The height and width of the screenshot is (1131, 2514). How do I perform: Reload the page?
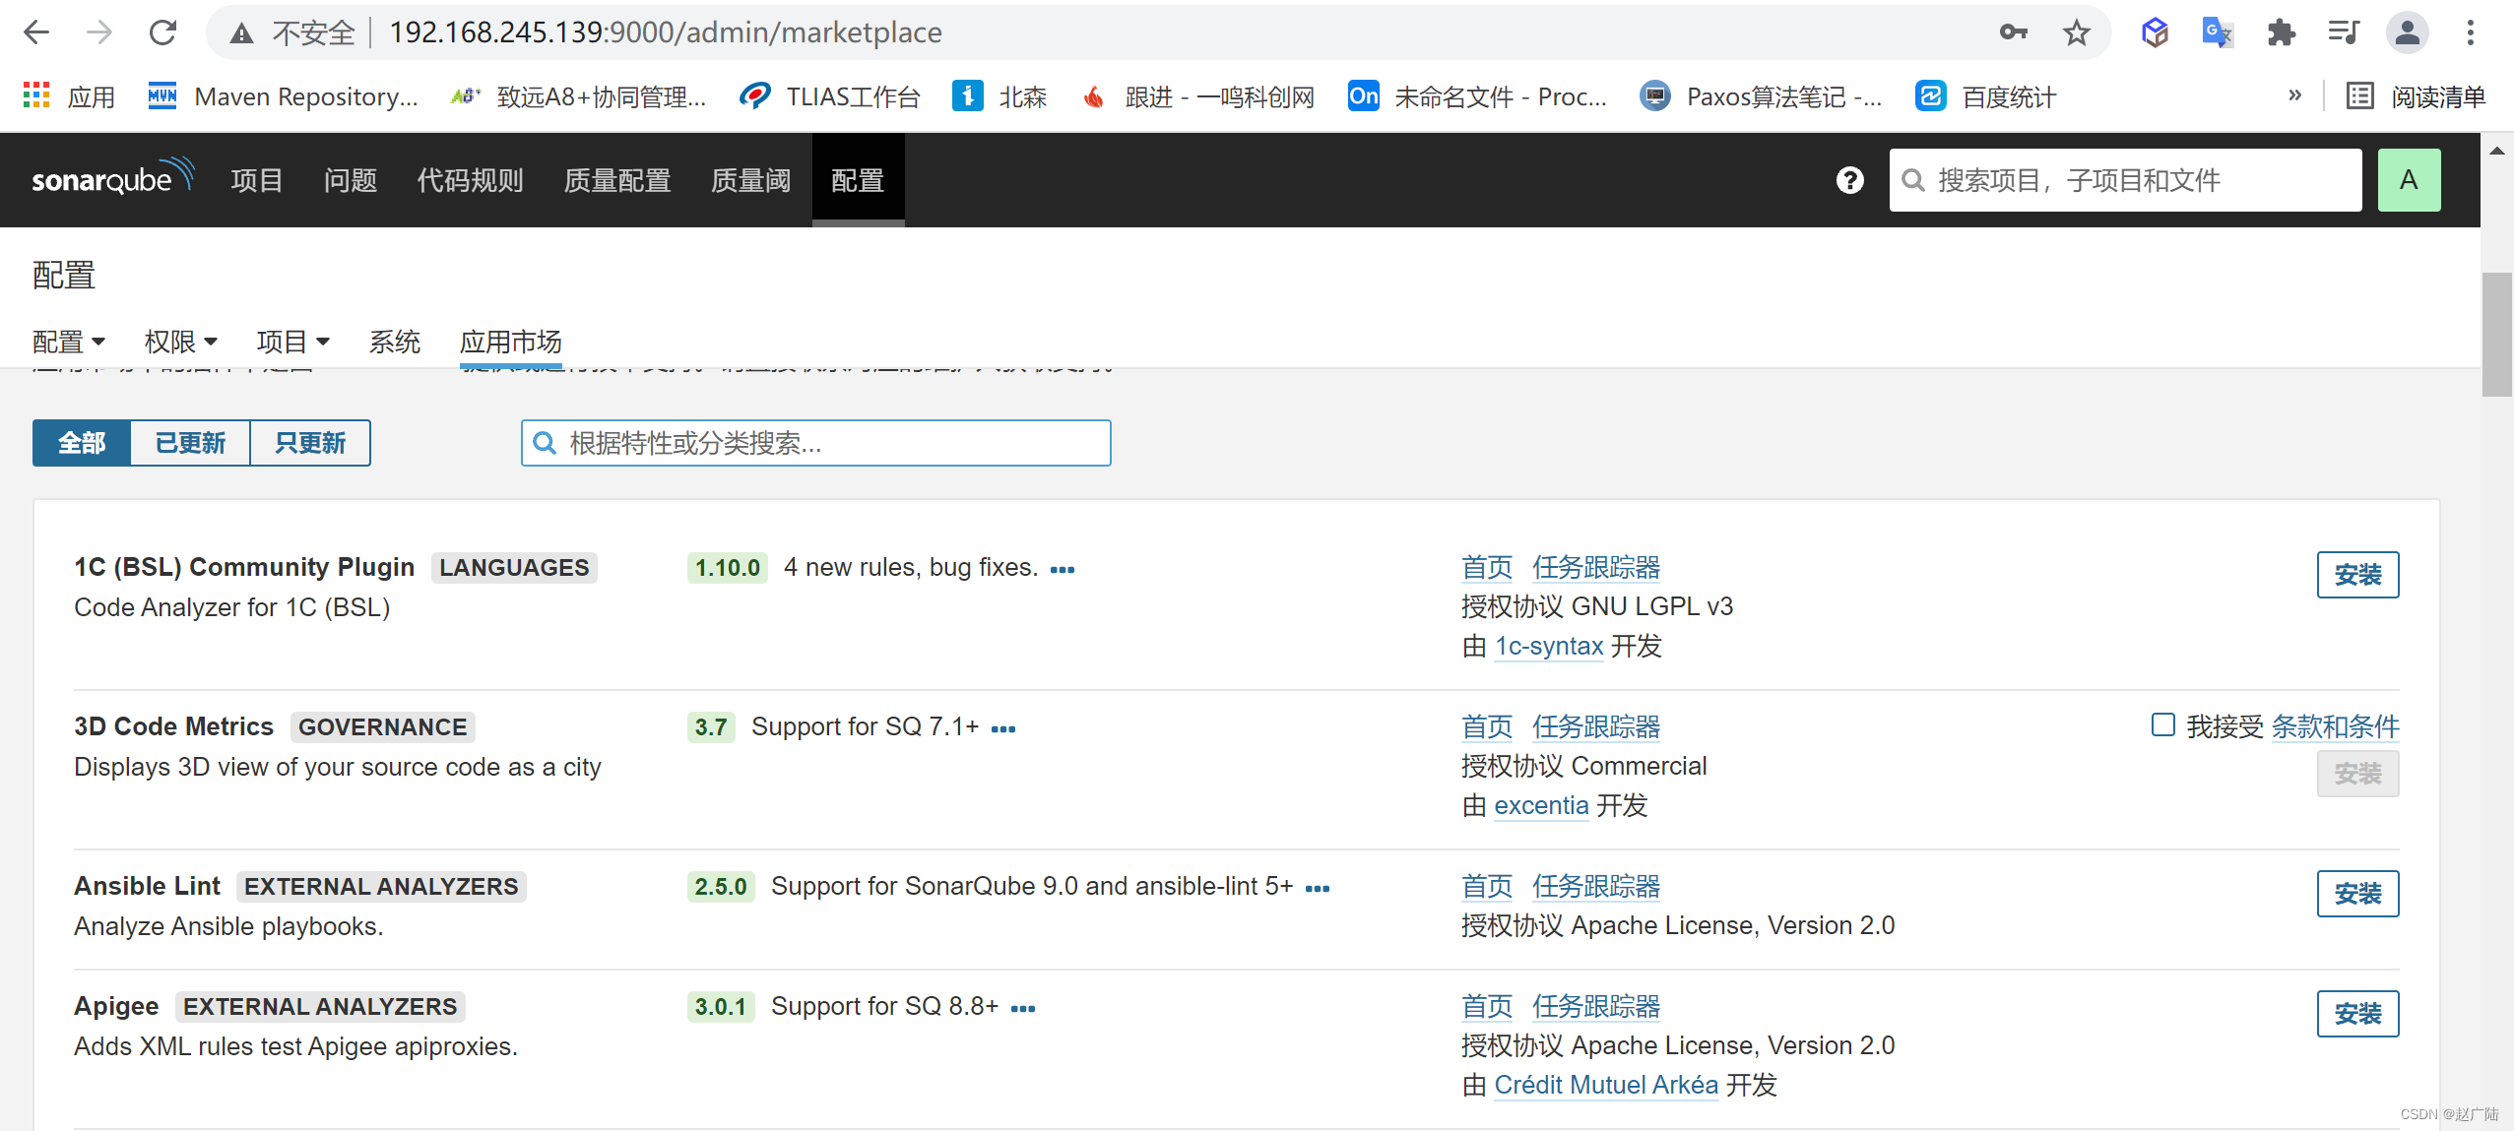pos(162,32)
